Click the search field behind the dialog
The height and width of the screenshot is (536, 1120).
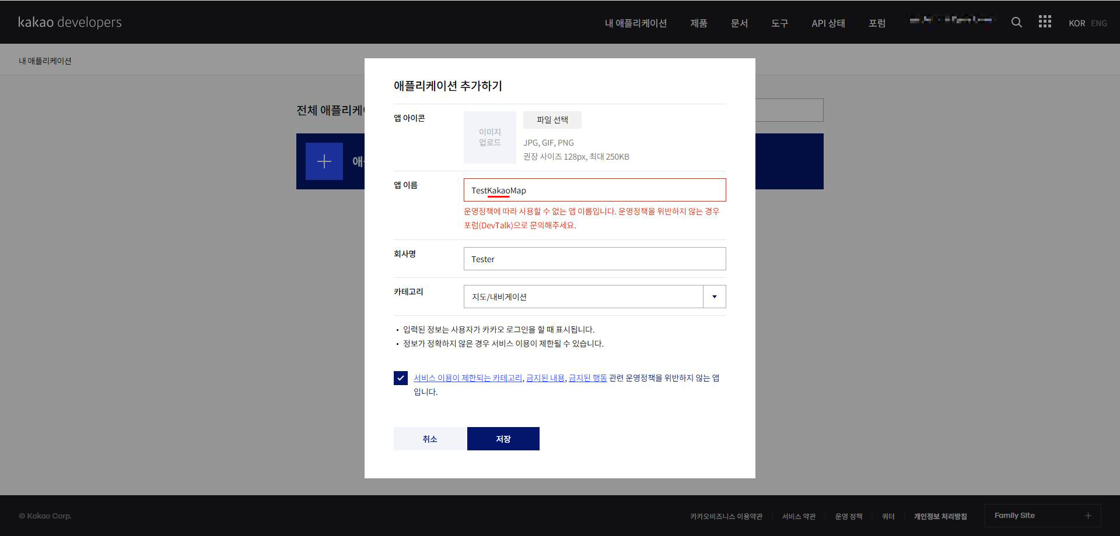click(789, 110)
